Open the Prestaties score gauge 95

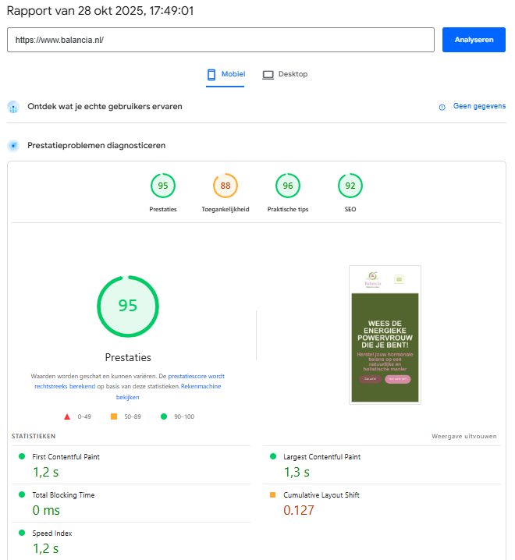click(163, 186)
